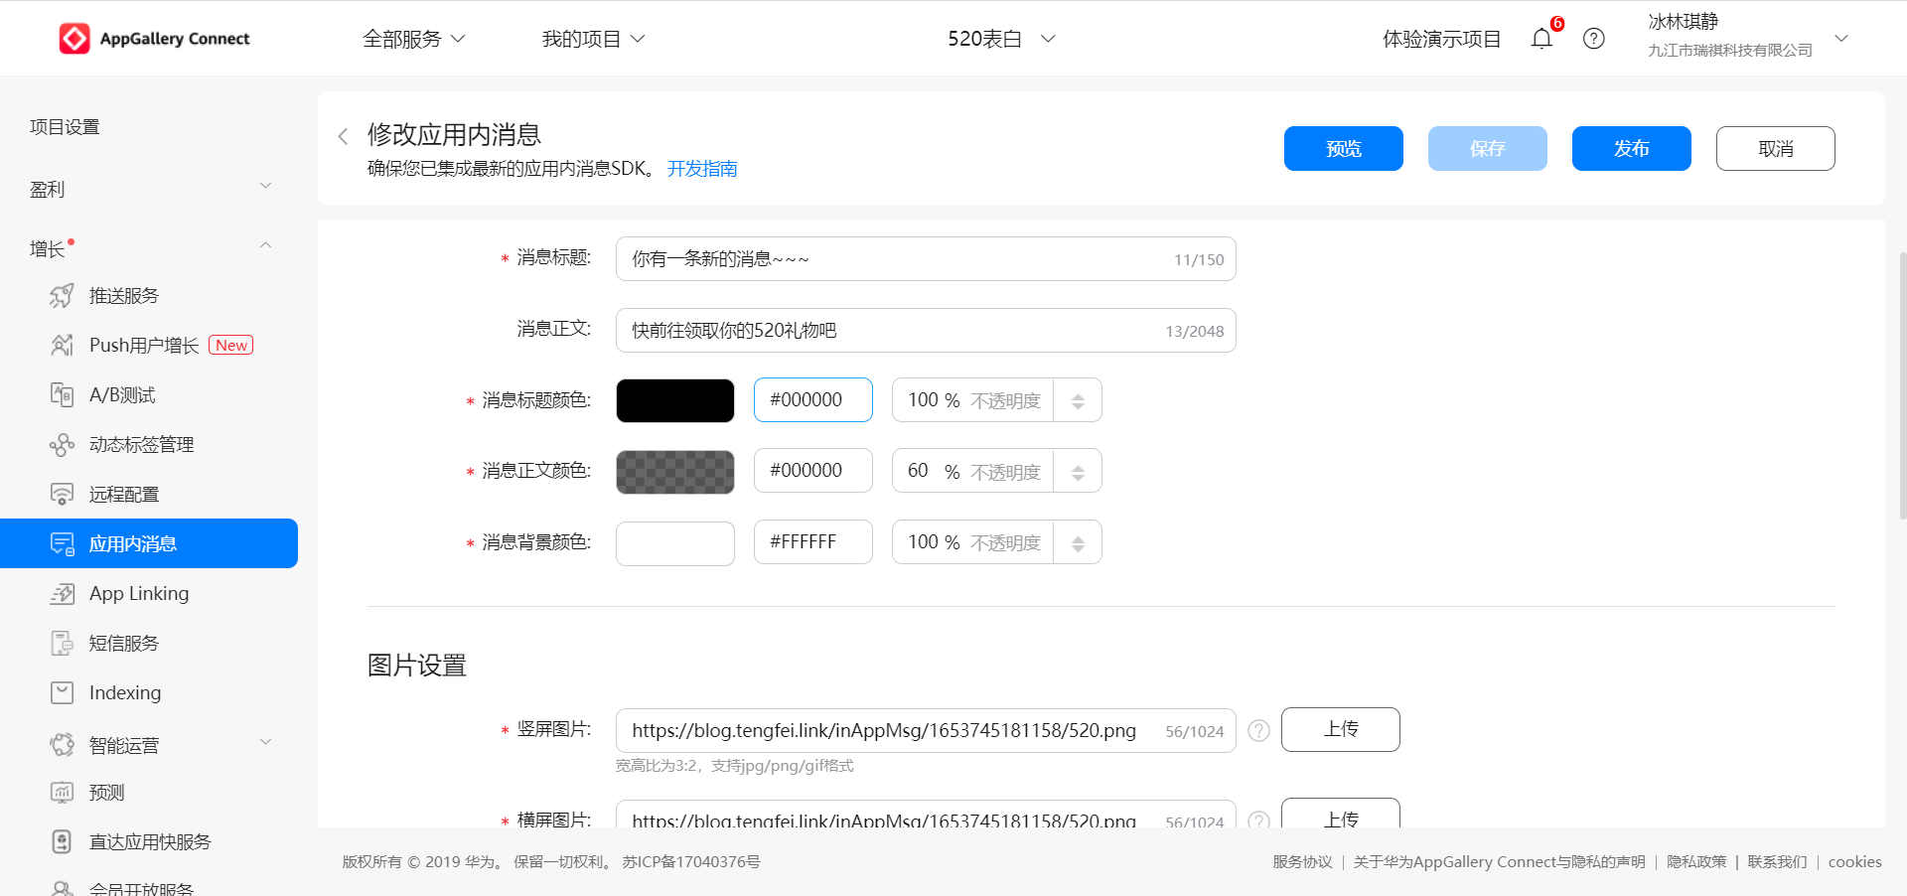This screenshot has height=896, width=1907.
Task: Click the page vertical scrollbar
Action: (x=1902, y=384)
